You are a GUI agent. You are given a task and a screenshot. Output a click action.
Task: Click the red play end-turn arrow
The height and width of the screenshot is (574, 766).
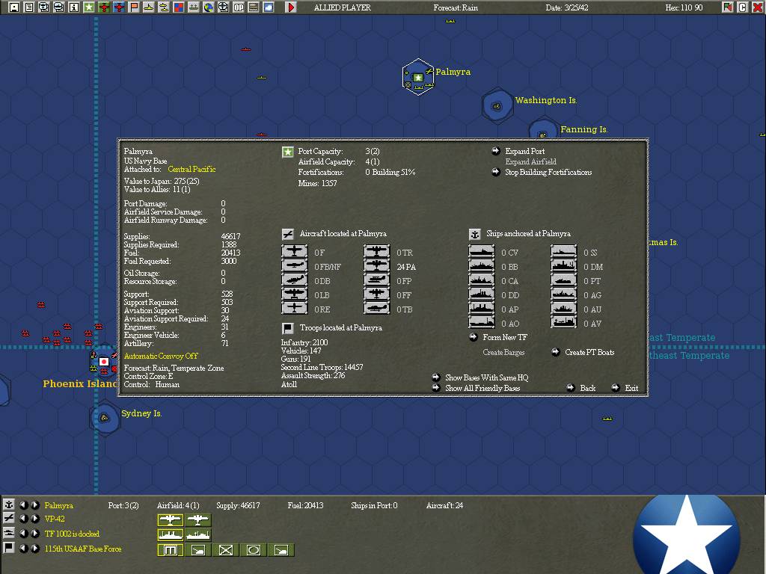coord(291,7)
